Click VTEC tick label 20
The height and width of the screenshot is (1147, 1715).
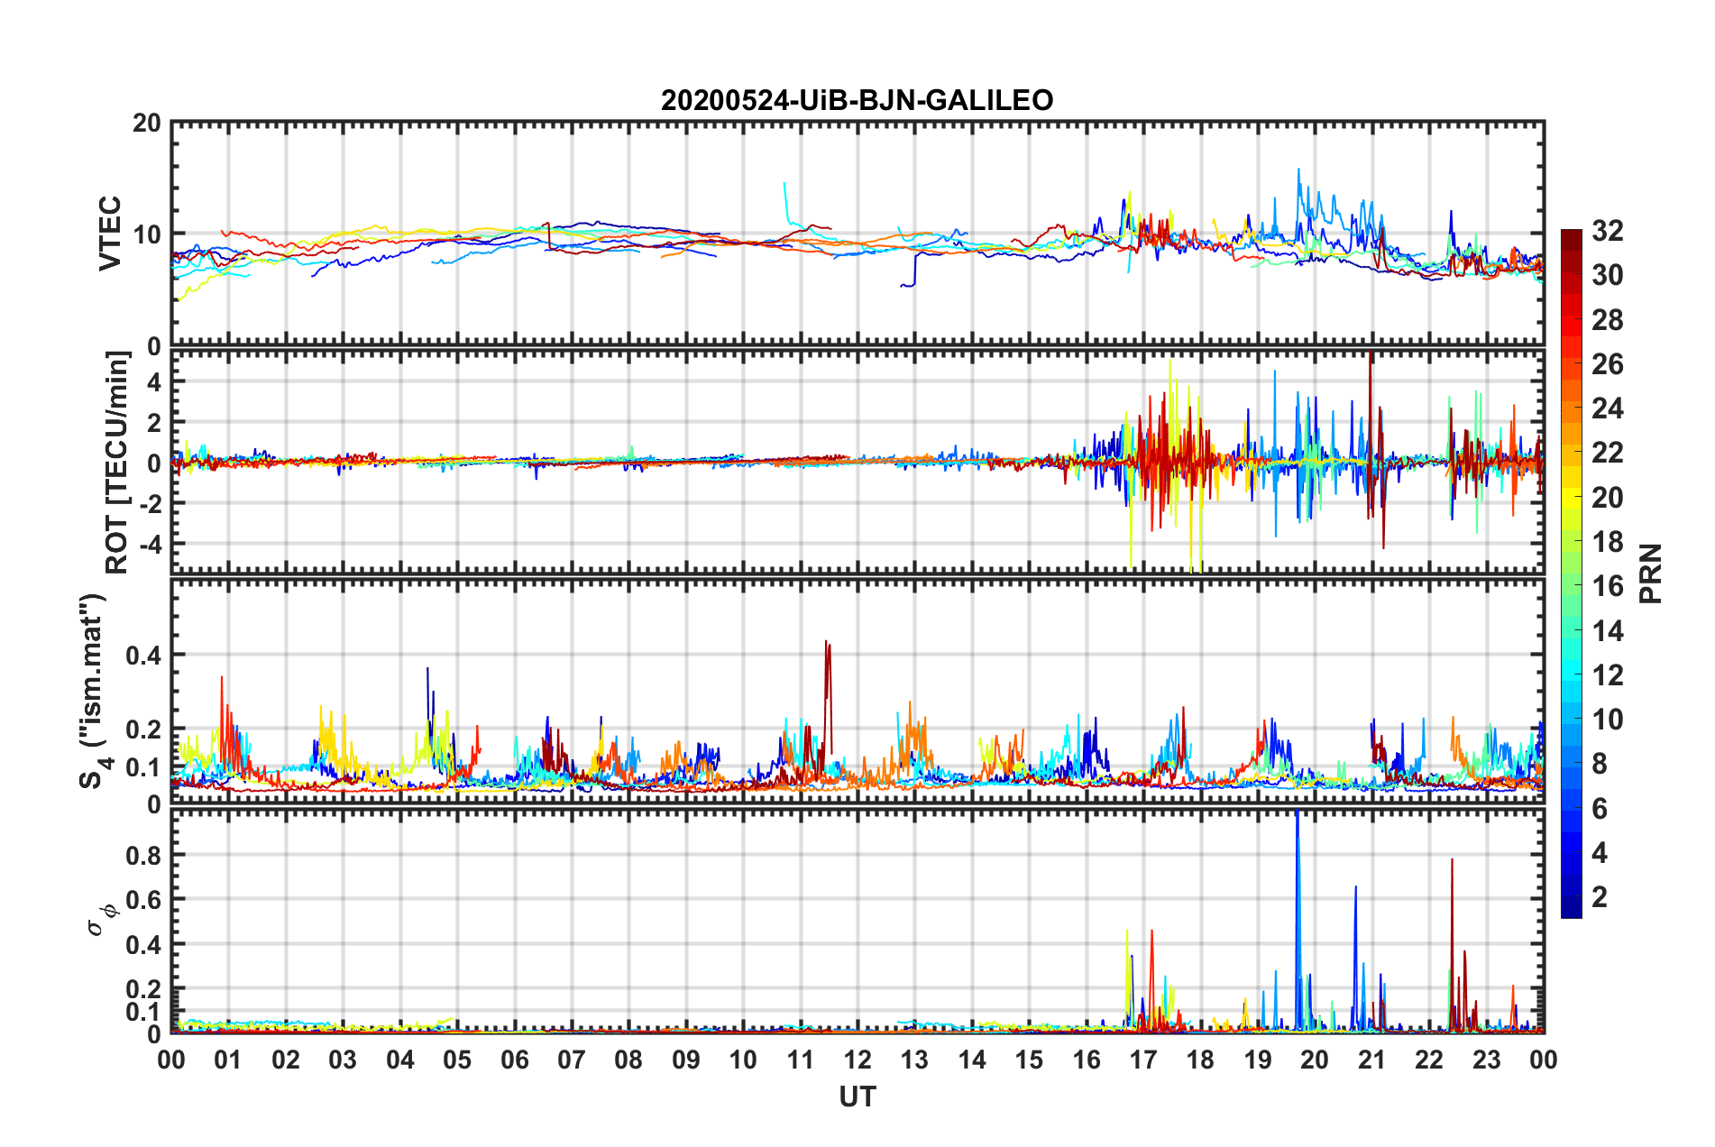147,124
